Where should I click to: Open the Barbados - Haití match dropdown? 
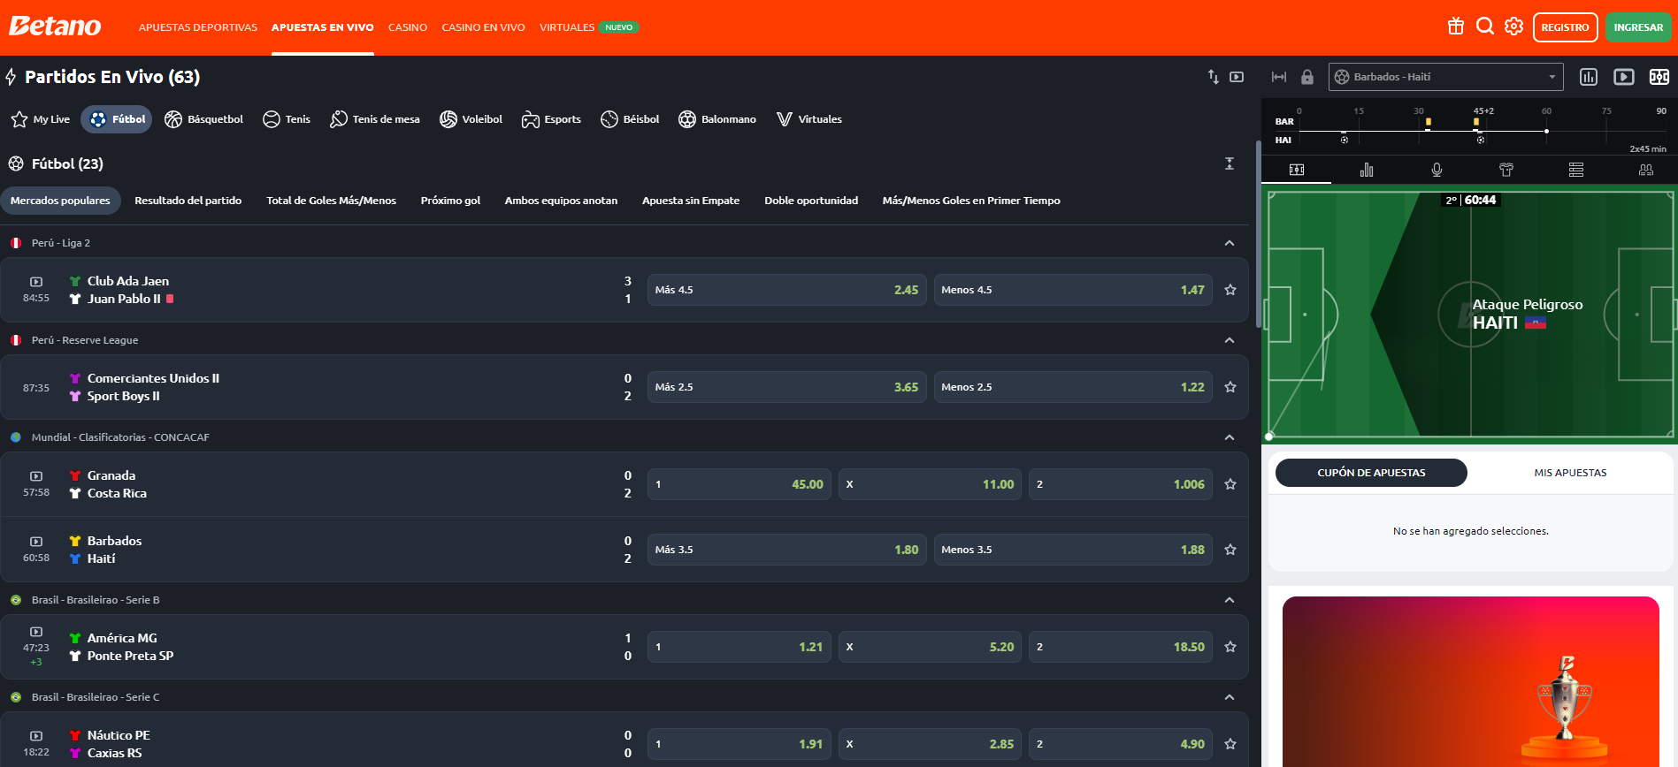tap(1445, 77)
